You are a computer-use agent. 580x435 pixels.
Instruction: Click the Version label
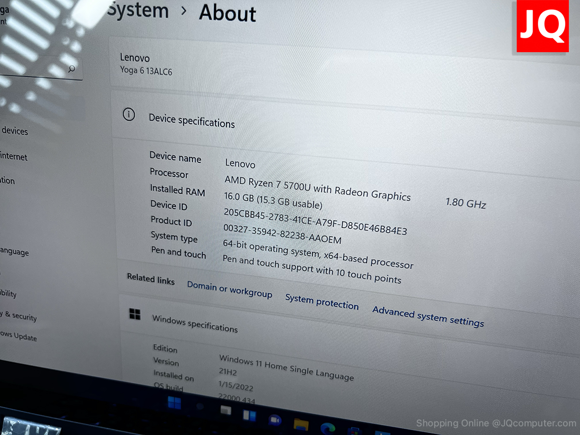point(166,361)
